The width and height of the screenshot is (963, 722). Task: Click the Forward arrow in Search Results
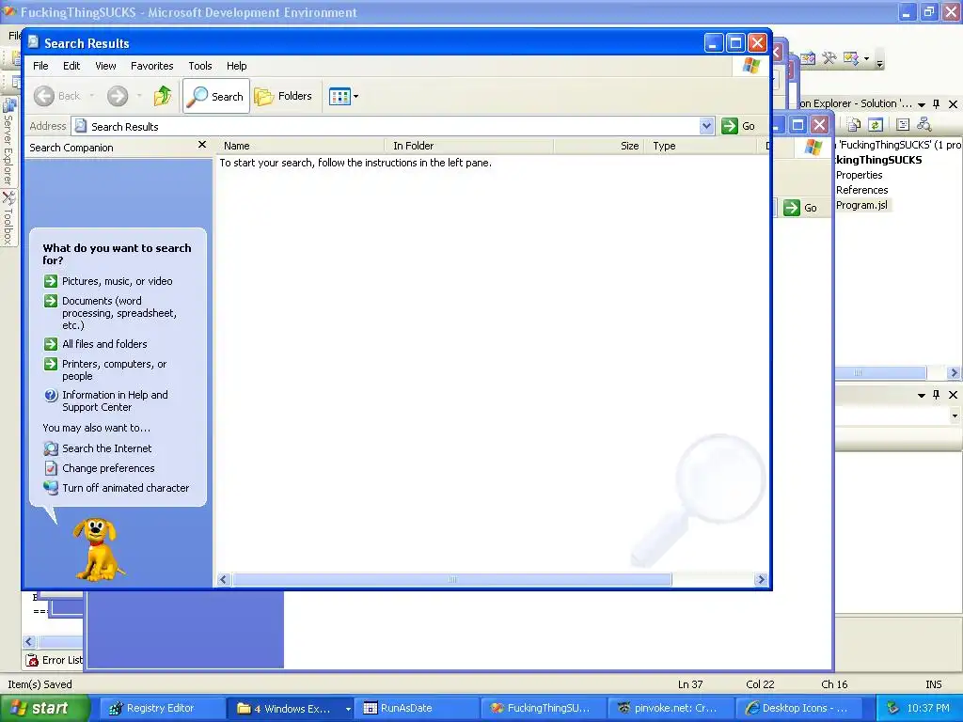point(118,96)
